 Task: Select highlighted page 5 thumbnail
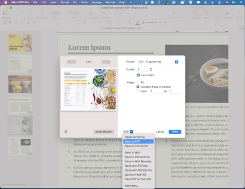[20, 126]
